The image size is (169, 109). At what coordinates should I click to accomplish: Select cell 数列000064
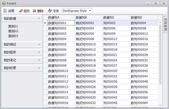pyautogui.click(x=144, y=103)
